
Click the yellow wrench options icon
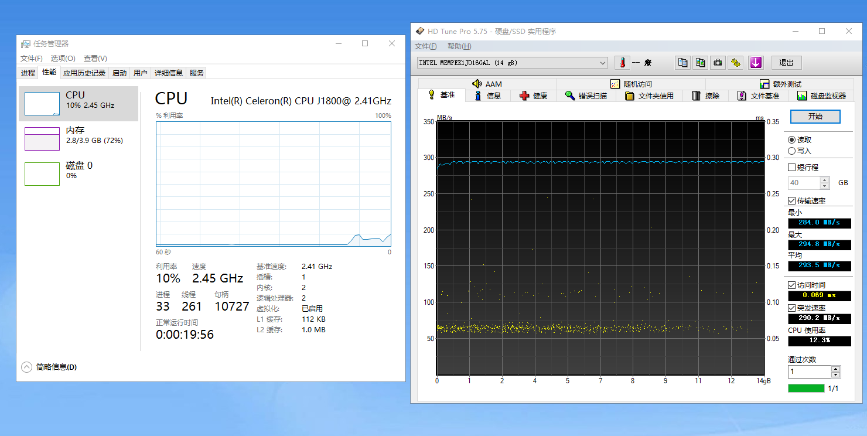tap(736, 63)
